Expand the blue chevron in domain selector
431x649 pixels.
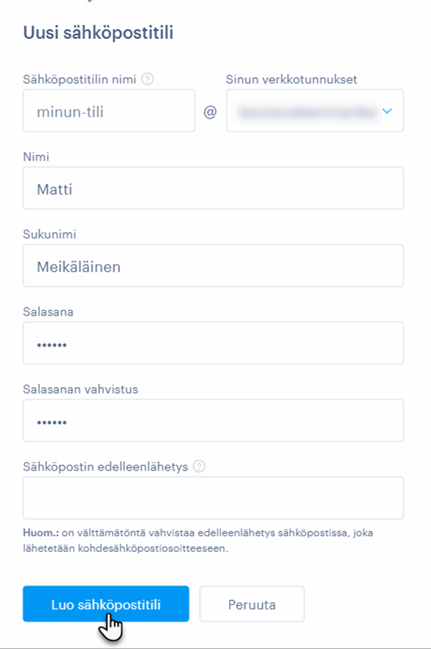pos(387,111)
